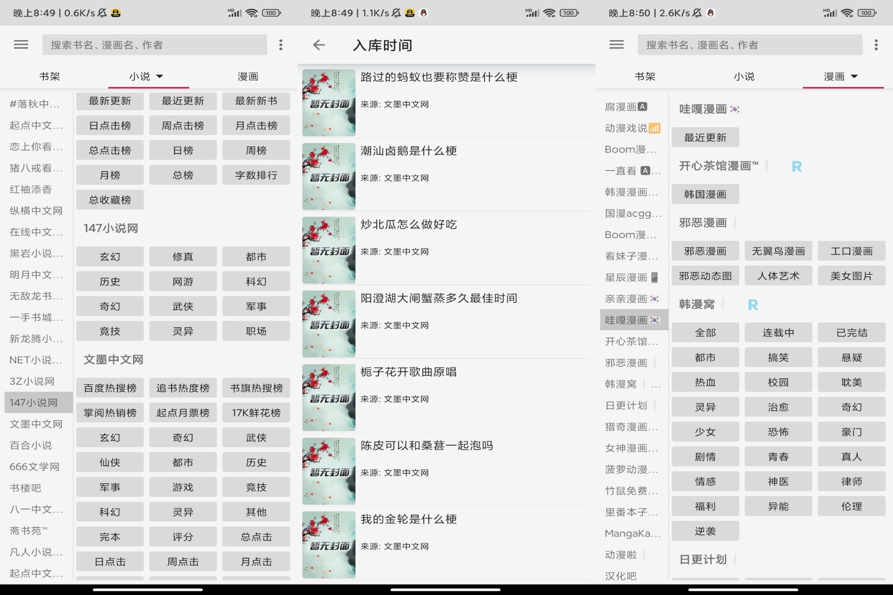Click the hamburger menu icon left panel
Viewport: 893px width, 595px height.
20,45
